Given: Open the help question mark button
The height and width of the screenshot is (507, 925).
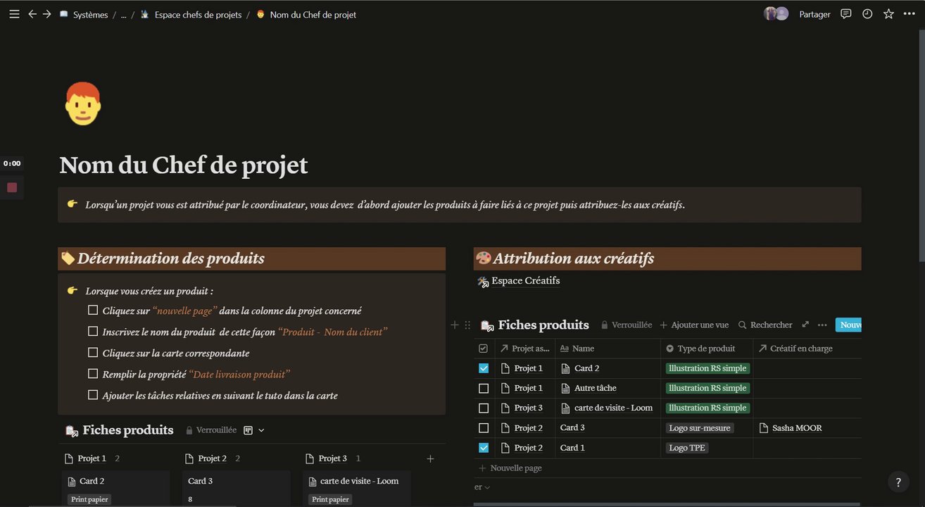Looking at the screenshot, I should click(898, 482).
